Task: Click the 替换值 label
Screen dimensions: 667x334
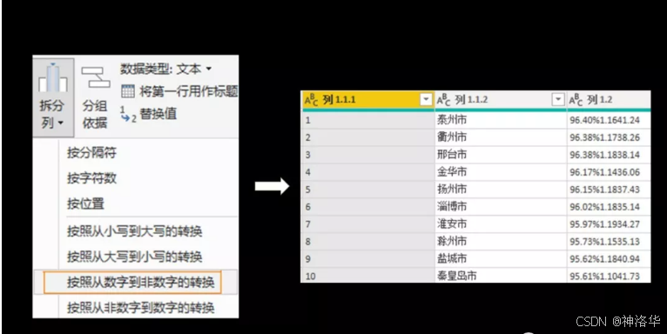Action: click(x=158, y=114)
